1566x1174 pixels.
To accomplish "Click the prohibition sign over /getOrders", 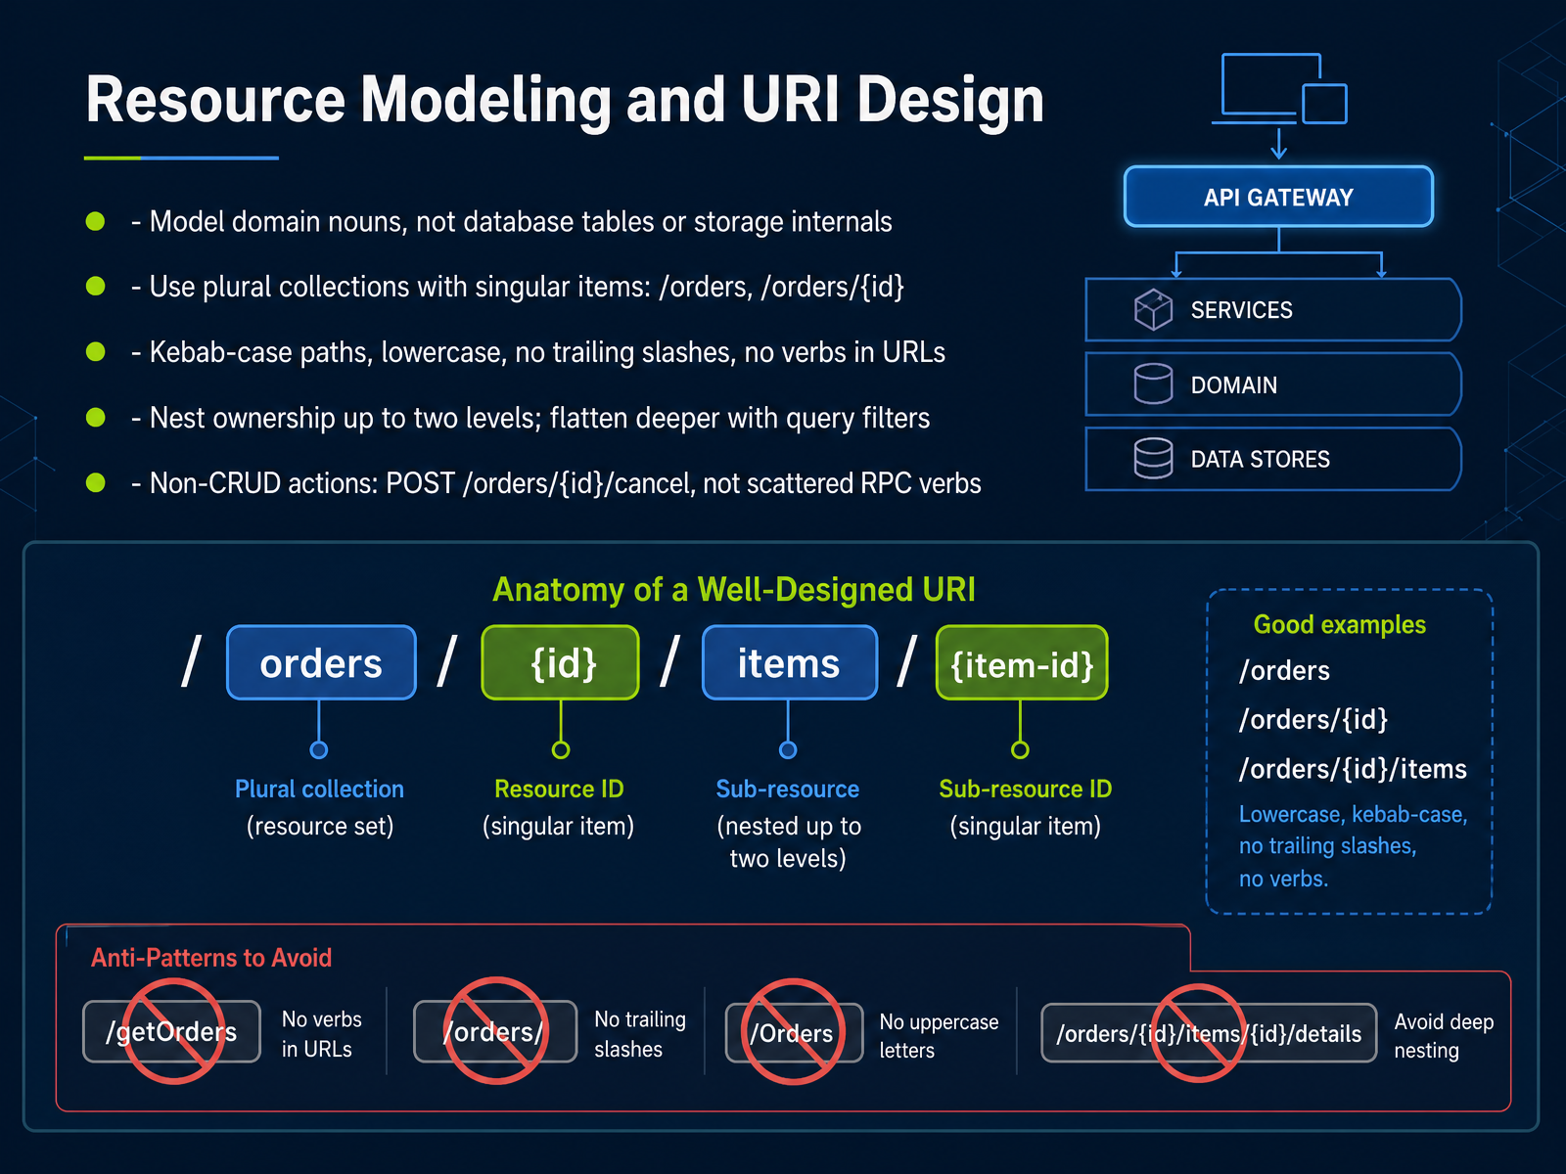I will tap(174, 1030).
